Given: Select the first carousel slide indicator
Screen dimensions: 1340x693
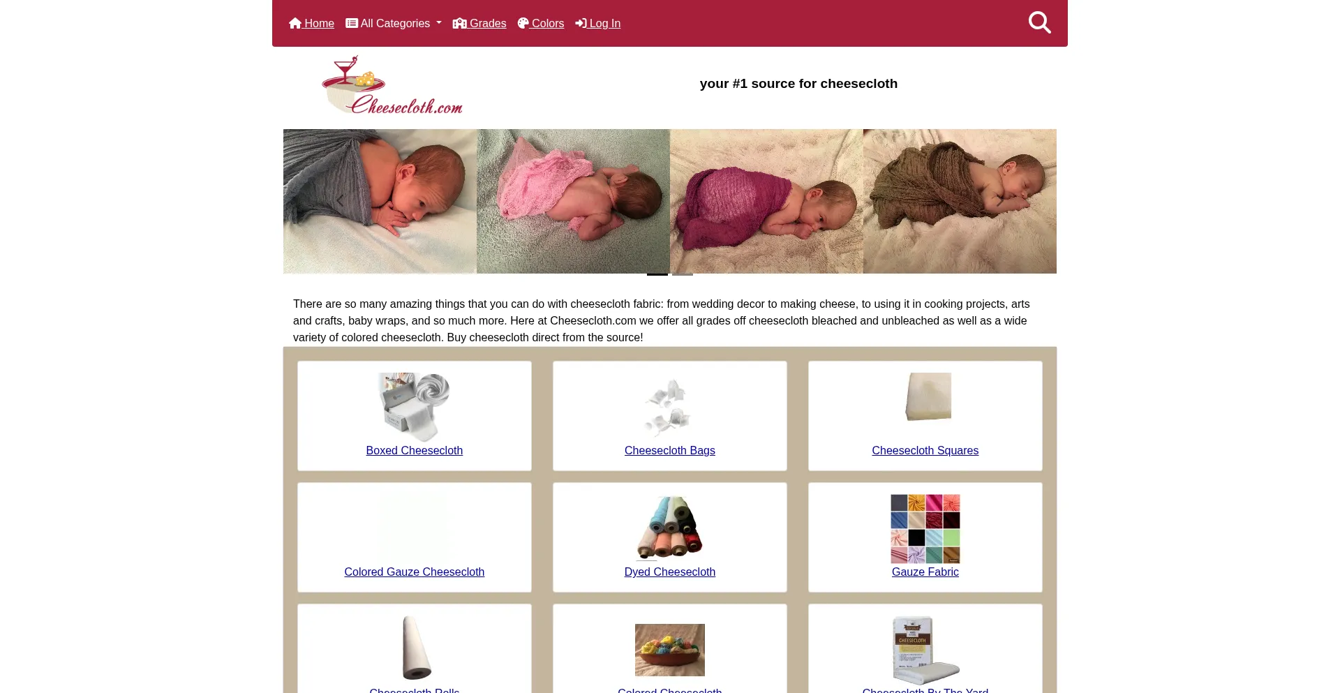Looking at the screenshot, I should [x=657, y=274].
